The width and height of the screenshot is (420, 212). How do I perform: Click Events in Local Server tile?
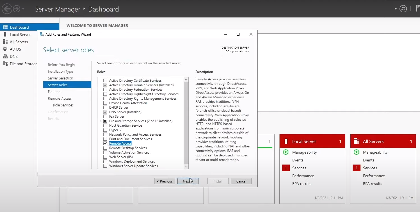[x=298, y=160]
